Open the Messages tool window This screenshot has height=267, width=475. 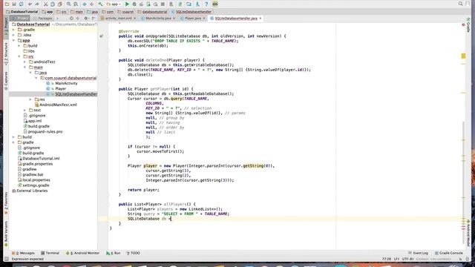(23, 253)
